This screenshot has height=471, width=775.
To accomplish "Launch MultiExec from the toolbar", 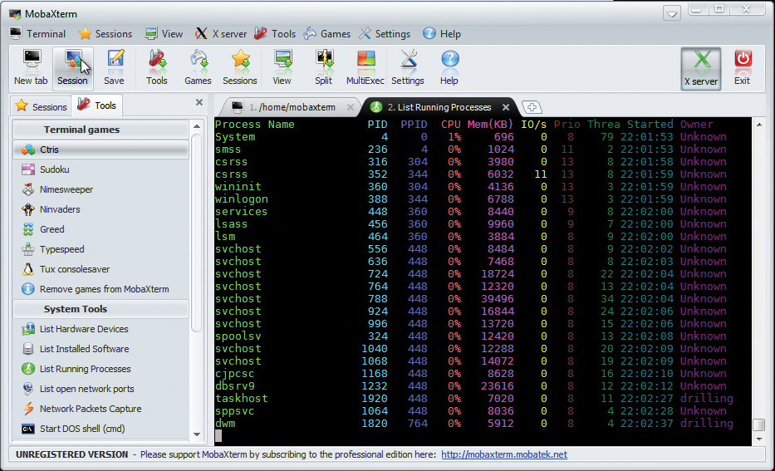I will (365, 68).
